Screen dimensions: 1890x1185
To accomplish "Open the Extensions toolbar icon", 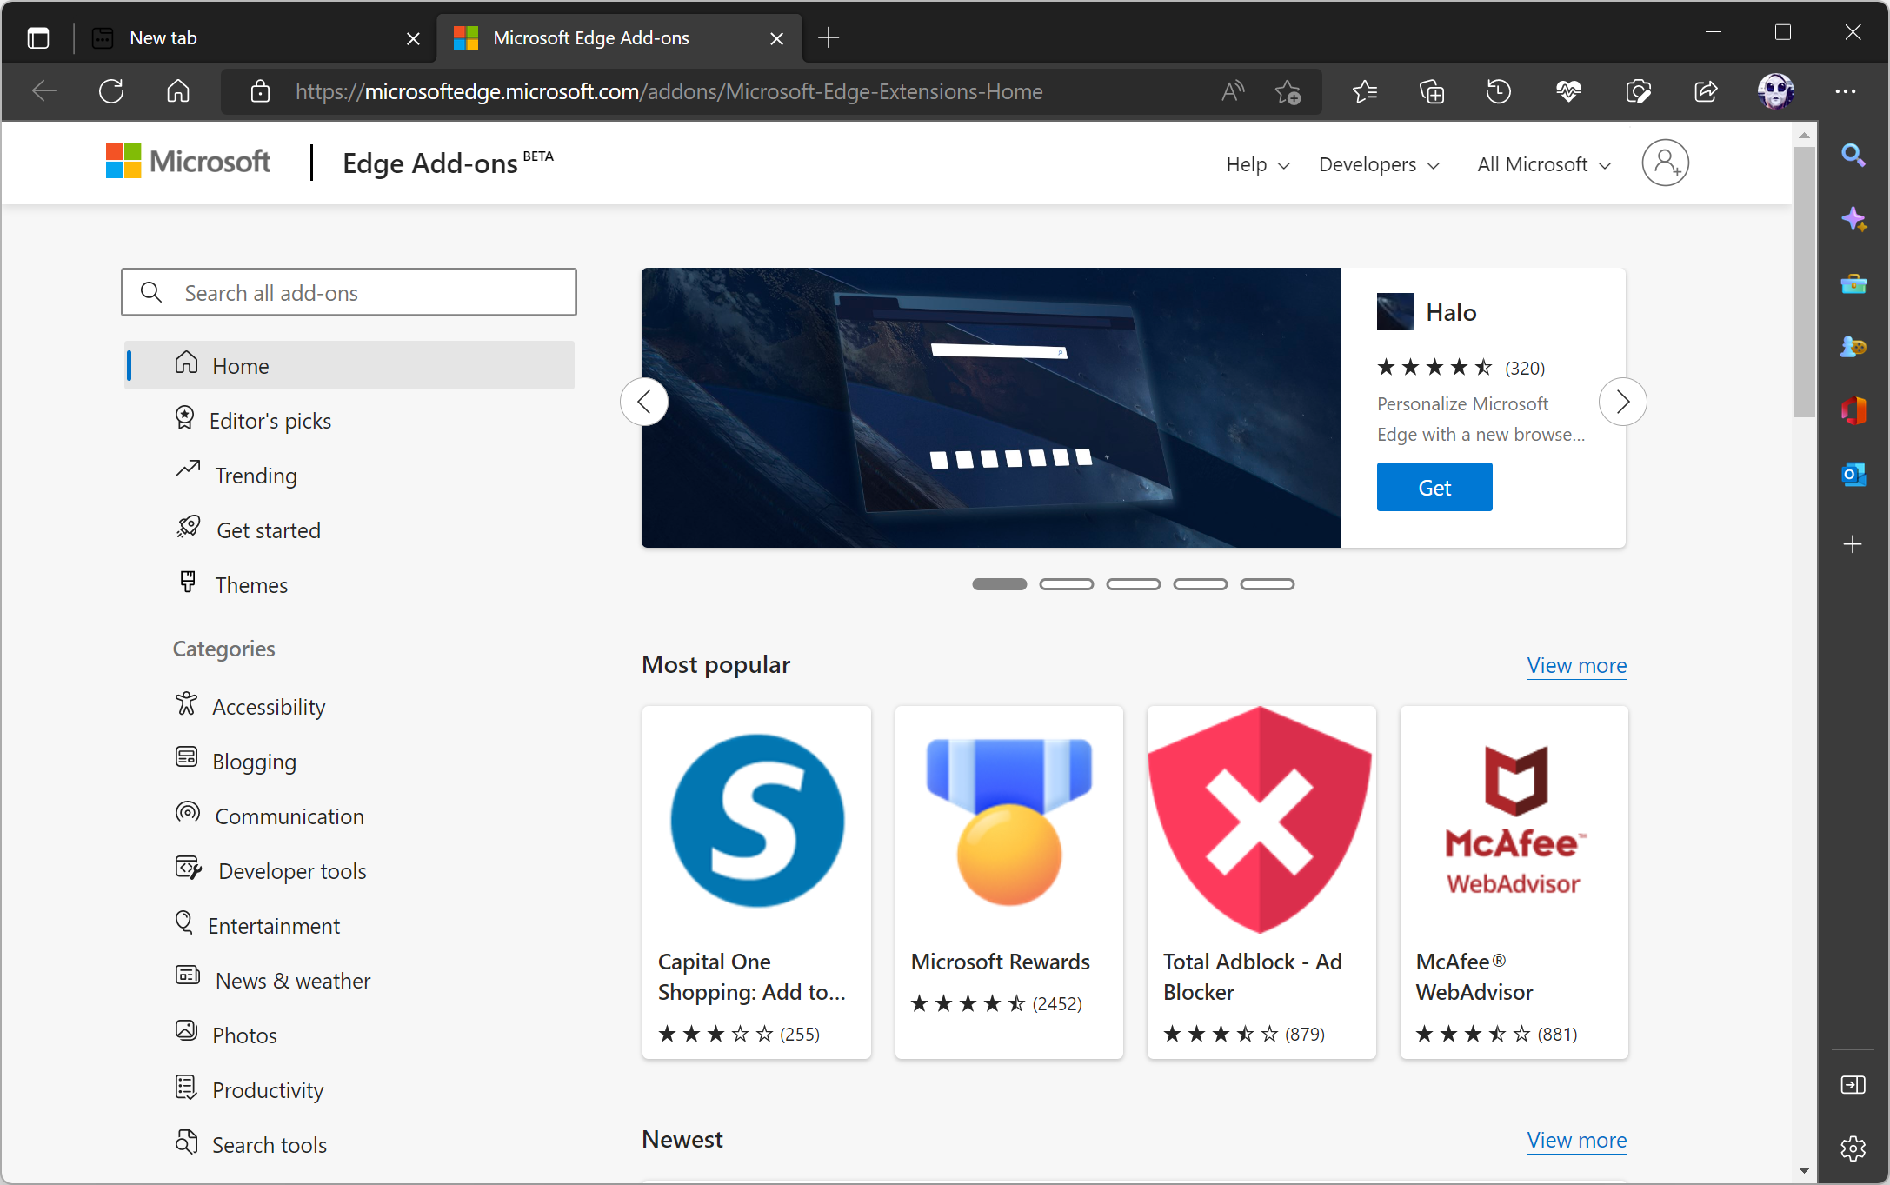I will 1638,91.
